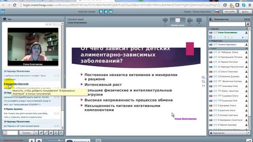Image resolution: width=253 pixels, height=142 pixels.
Task: Click the Послать send button
Action: click(26, 133)
